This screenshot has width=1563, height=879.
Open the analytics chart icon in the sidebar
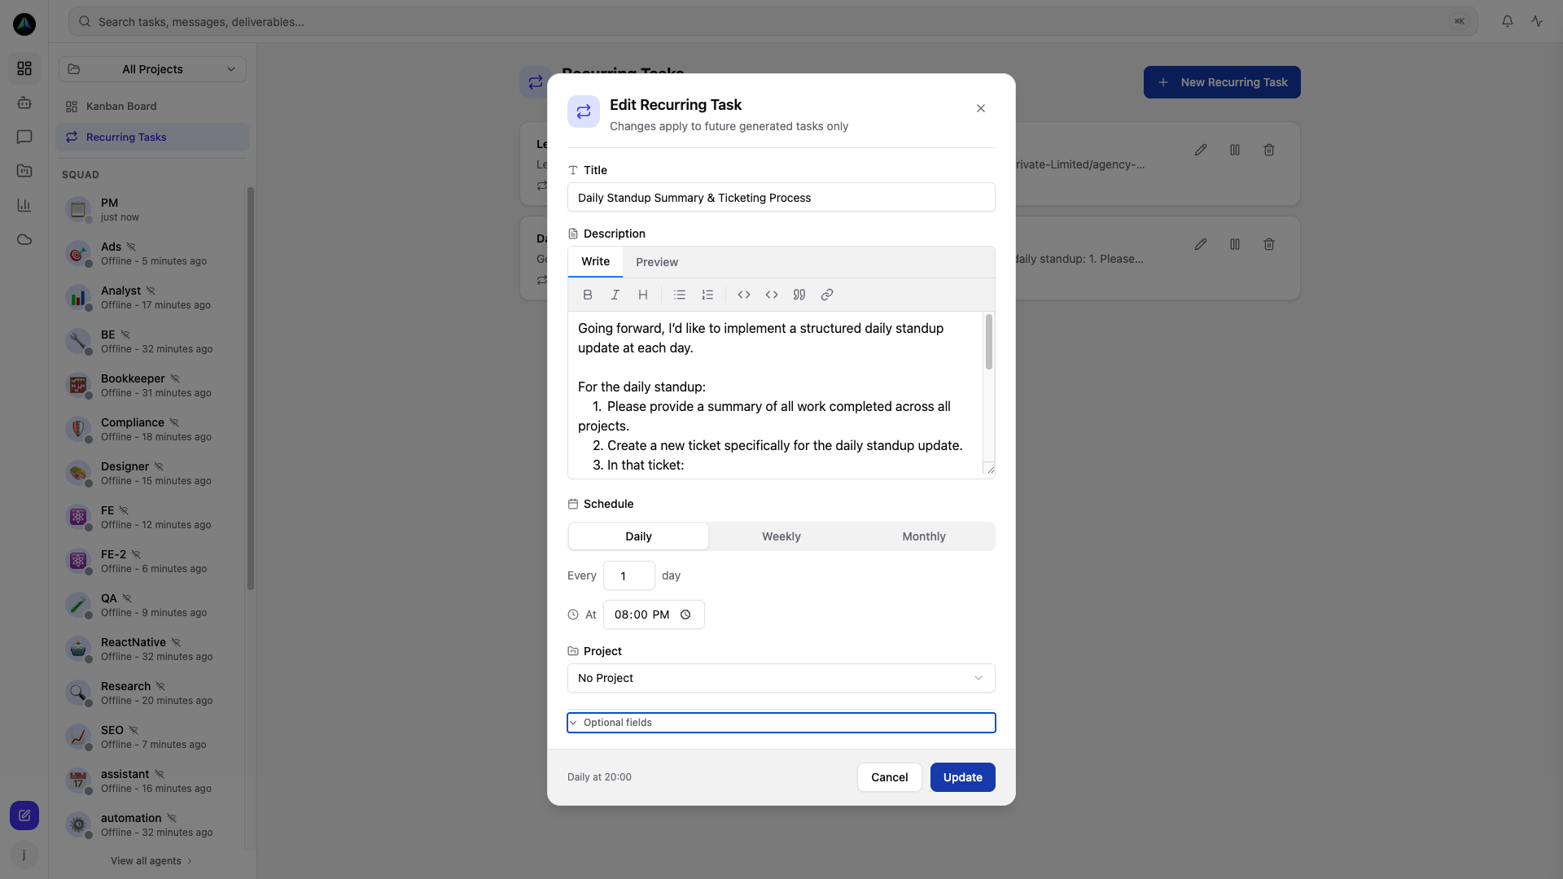tap(24, 205)
